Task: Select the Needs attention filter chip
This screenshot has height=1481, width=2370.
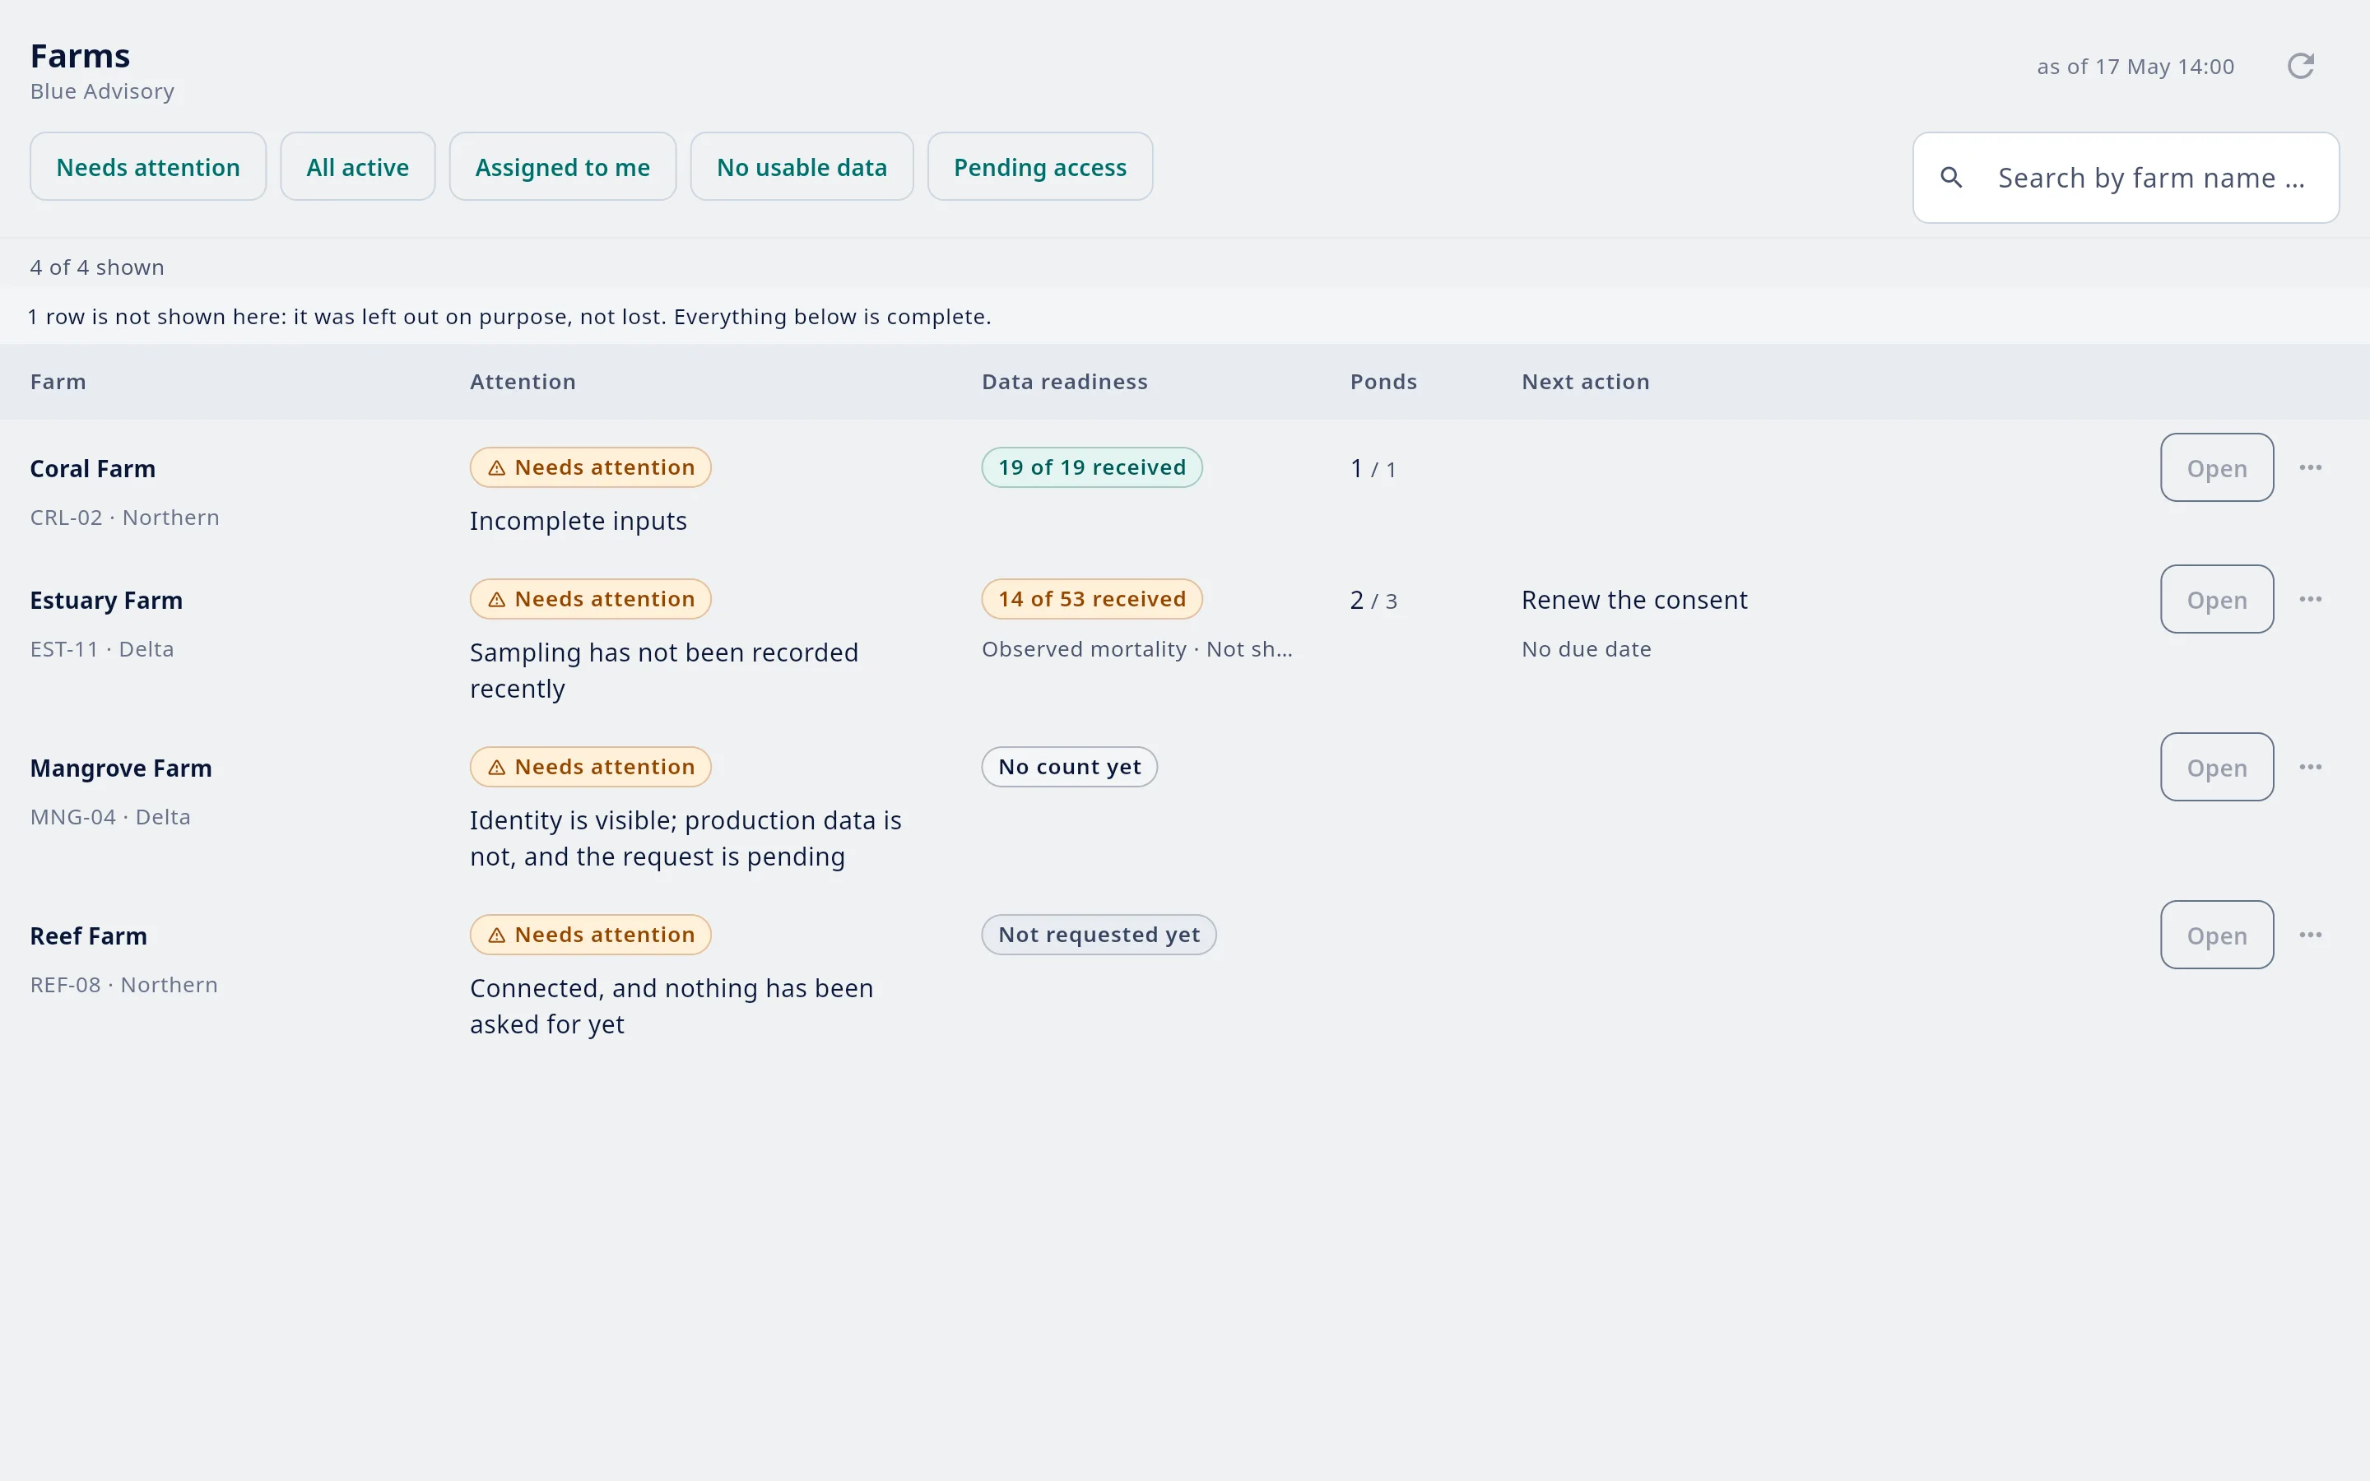Action: [x=148, y=166]
